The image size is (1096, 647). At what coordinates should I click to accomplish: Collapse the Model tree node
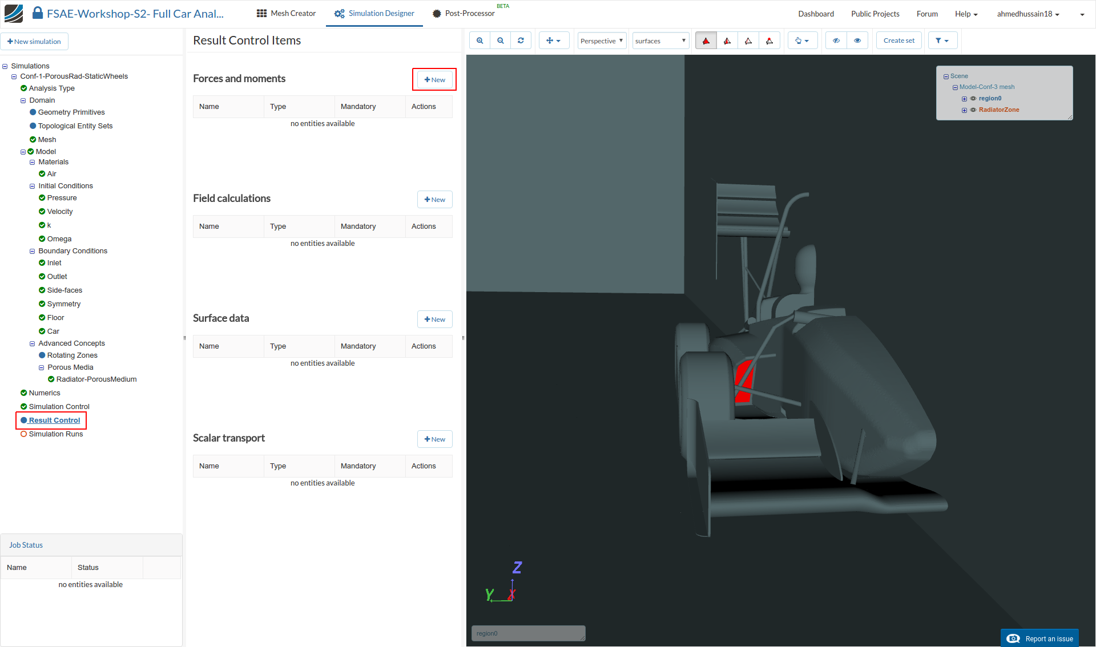(23, 152)
